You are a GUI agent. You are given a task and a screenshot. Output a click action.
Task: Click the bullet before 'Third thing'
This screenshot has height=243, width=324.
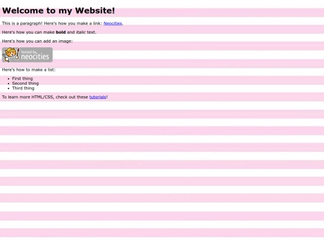point(8,88)
